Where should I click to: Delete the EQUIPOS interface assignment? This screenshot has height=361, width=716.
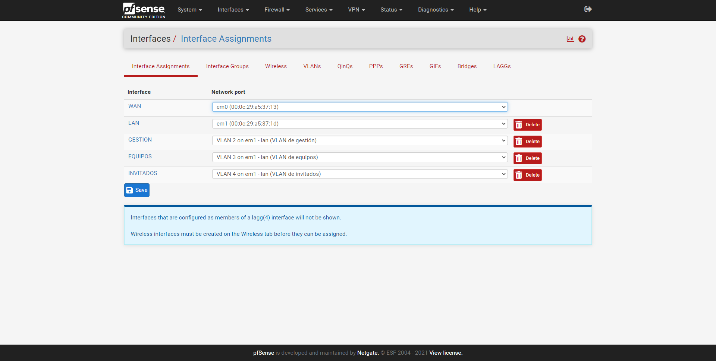coord(527,158)
